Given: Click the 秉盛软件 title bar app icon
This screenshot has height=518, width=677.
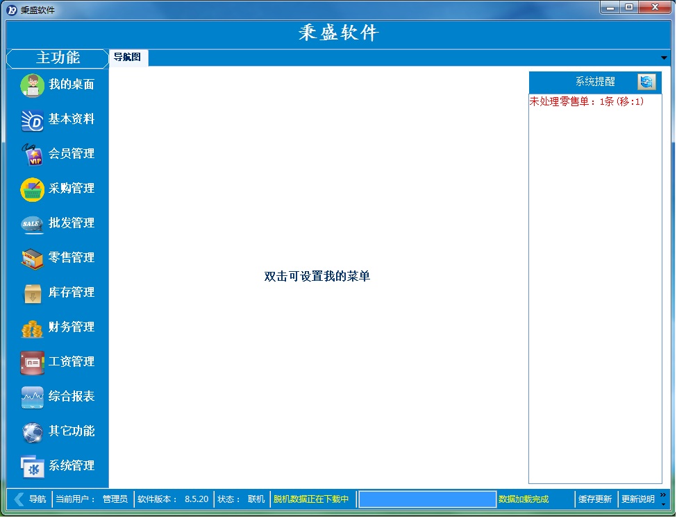Looking at the screenshot, I should (12, 10).
